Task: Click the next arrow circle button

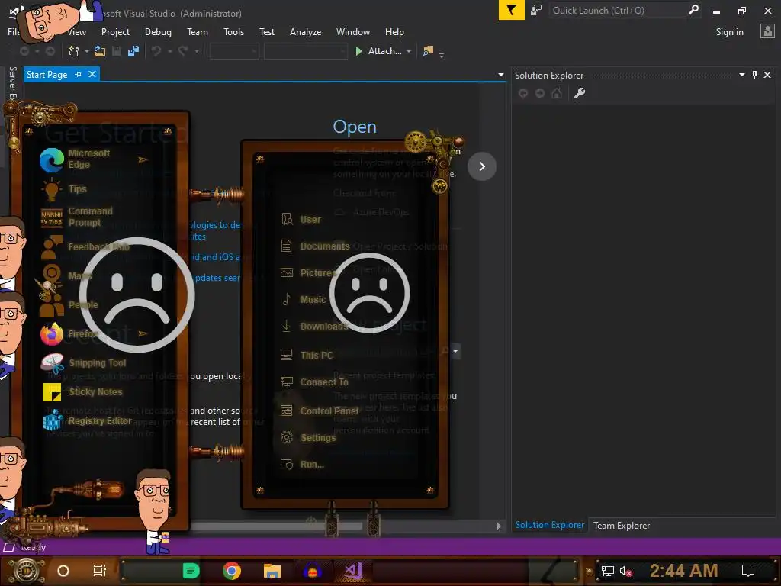Action: (482, 166)
